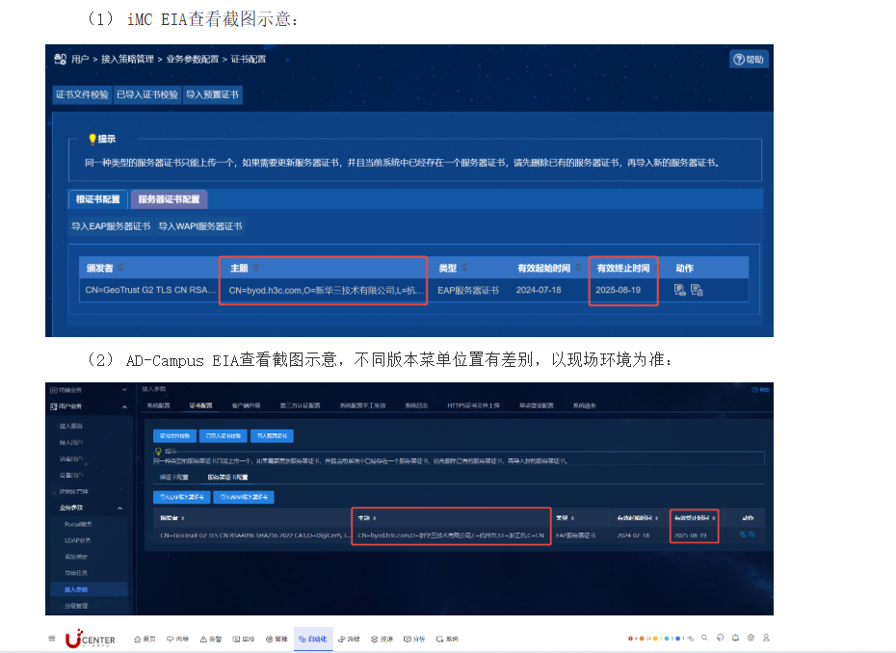Click the user breadcrumb icon beside 用户
The width and height of the screenshot is (896, 653).
(60, 59)
